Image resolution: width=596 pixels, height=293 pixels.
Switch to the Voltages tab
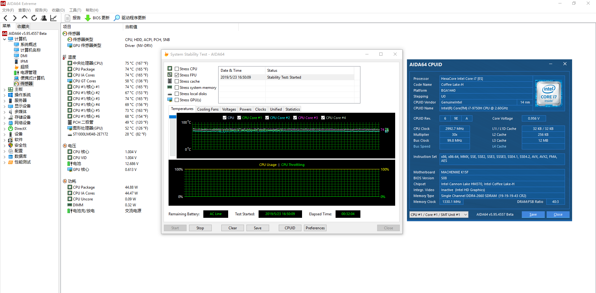(229, 109)
